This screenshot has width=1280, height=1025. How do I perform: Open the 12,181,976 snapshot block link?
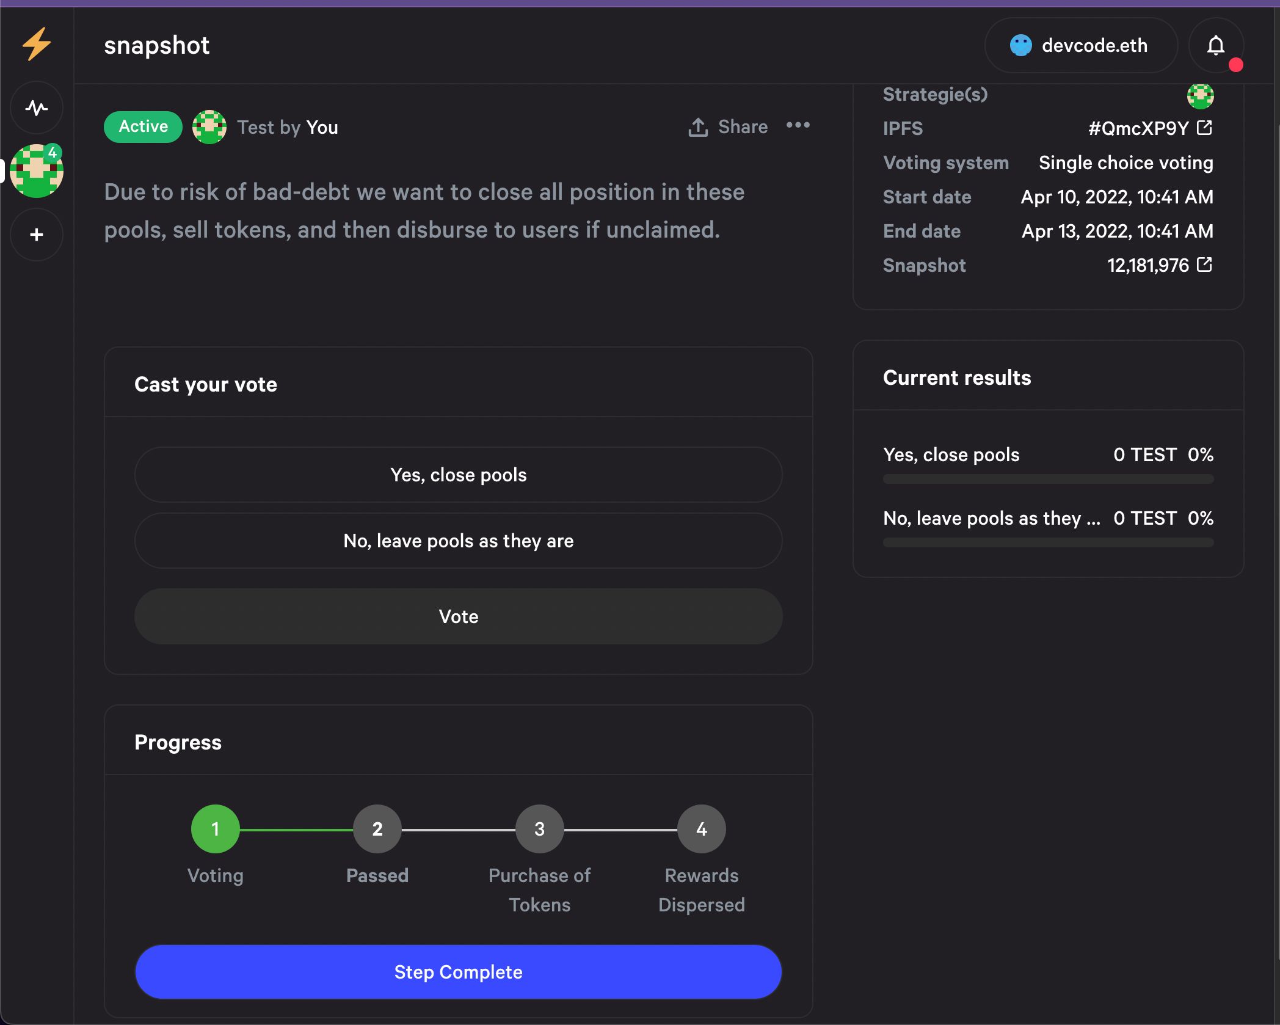1148,265
